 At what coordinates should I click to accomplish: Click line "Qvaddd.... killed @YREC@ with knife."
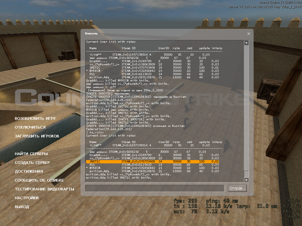click(117, 81)
